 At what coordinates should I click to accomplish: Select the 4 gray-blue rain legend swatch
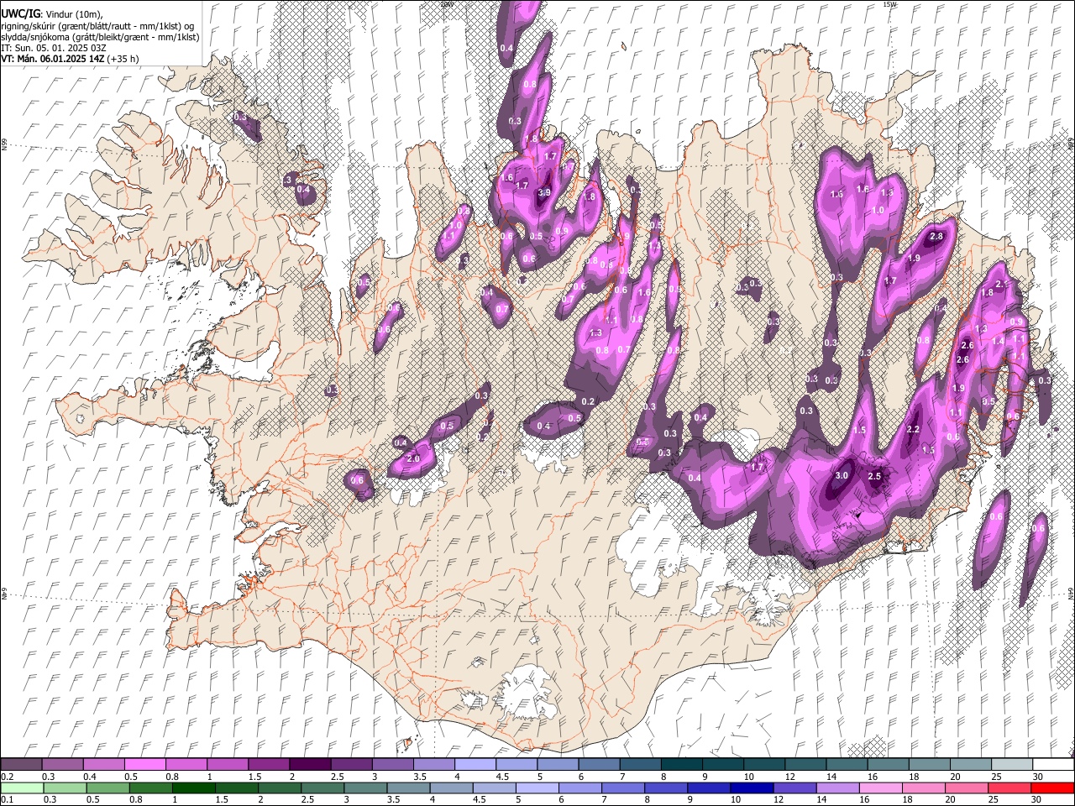451,788
